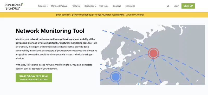Open the Free seminar AIOps banner link
208x95 pixels.
coord(100,15)
